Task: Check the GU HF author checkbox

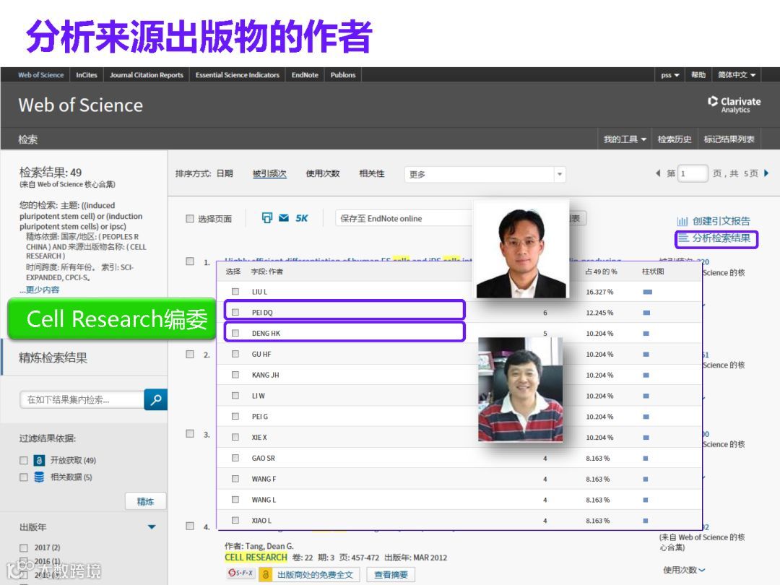Action: tap(235, 354)
